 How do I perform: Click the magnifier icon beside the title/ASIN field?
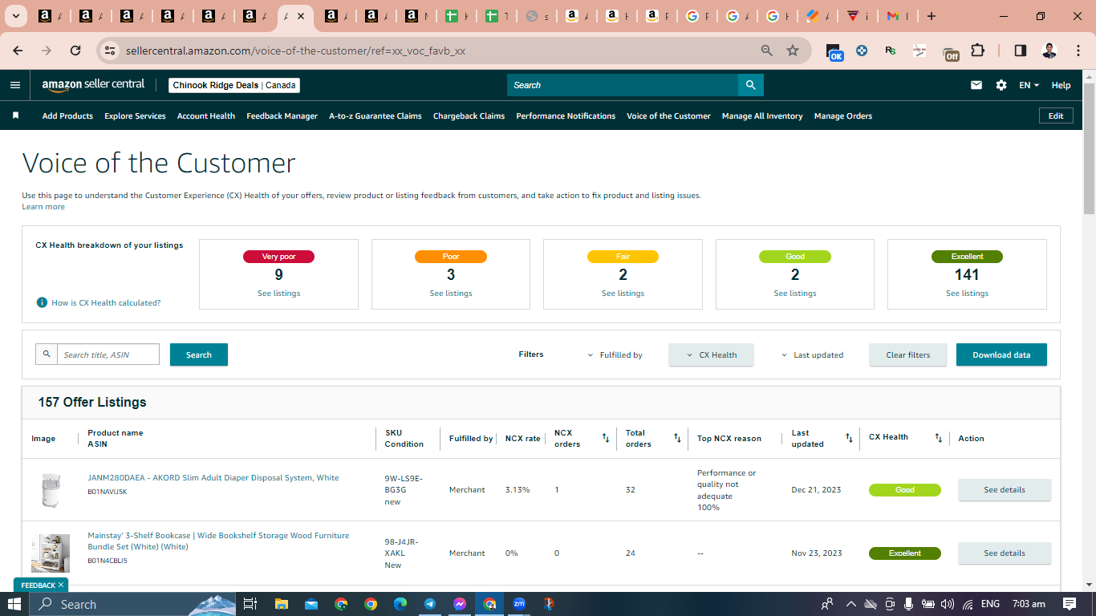(47, 354)
